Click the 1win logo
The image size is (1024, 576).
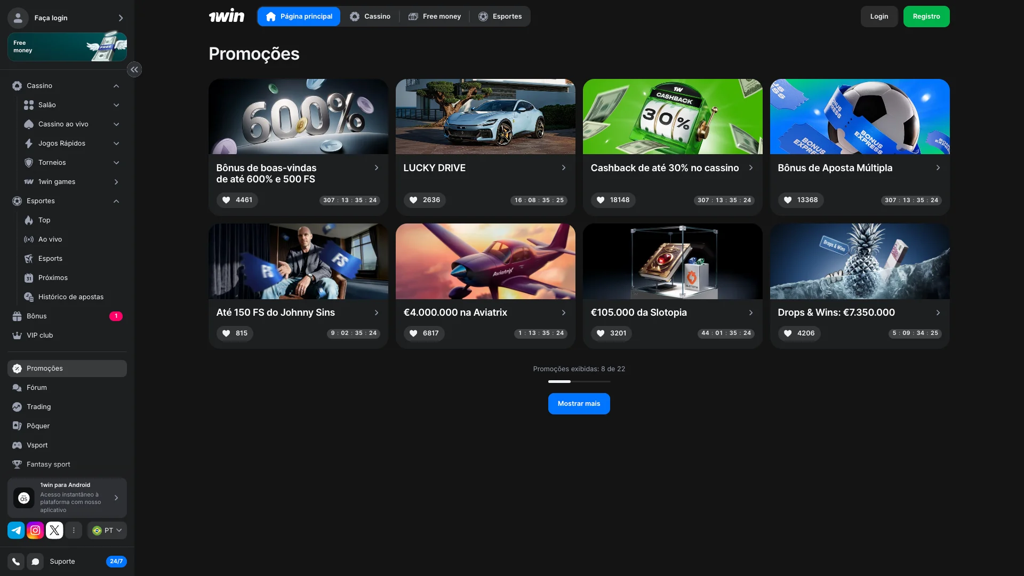[x=227, y=15]
